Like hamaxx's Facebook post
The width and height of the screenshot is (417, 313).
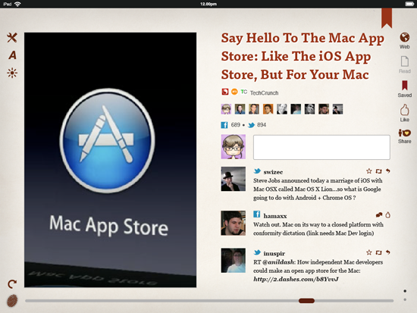(x=388, y=214)
